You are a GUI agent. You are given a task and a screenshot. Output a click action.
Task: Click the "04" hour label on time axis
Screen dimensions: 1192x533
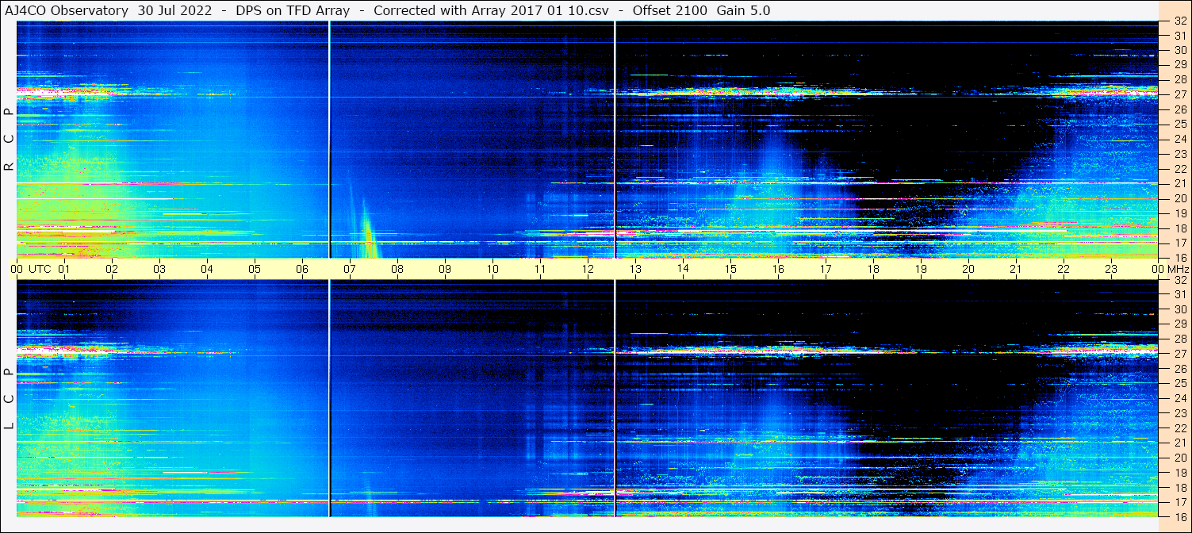pyautogui.click(x=207, y=269)
